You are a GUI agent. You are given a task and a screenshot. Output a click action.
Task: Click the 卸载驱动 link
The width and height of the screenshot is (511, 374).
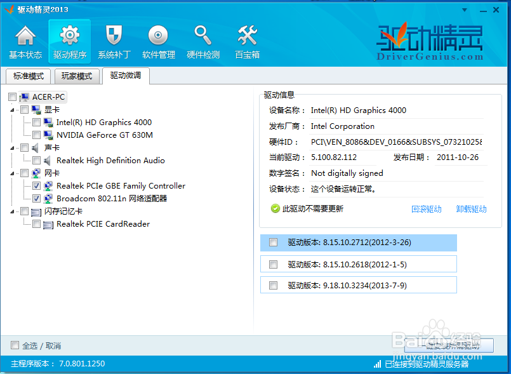471,209
